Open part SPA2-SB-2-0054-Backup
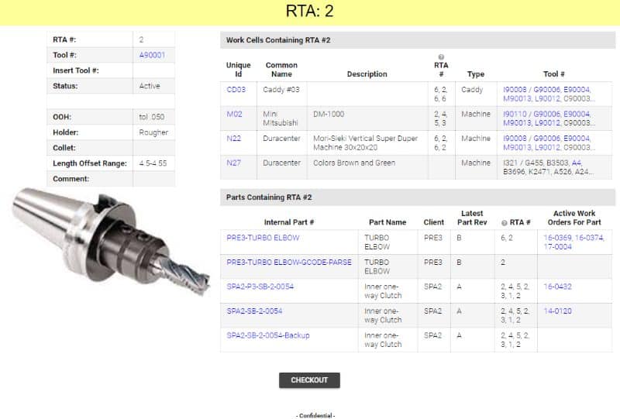The width and height of the screenshot is (620, 419). point(268,335)
